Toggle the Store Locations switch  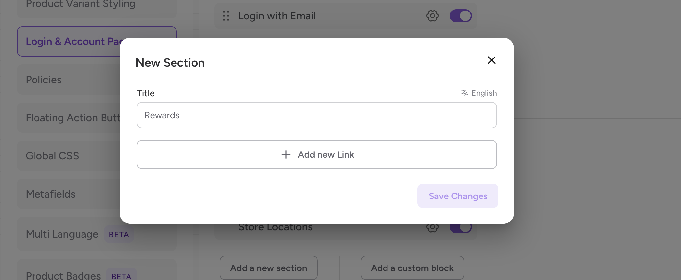coord(460,228)
